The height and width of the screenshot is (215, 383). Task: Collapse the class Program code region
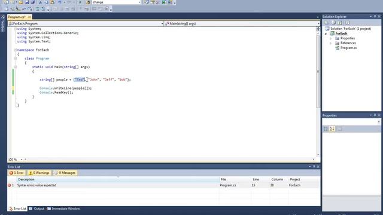coord(16,59)
